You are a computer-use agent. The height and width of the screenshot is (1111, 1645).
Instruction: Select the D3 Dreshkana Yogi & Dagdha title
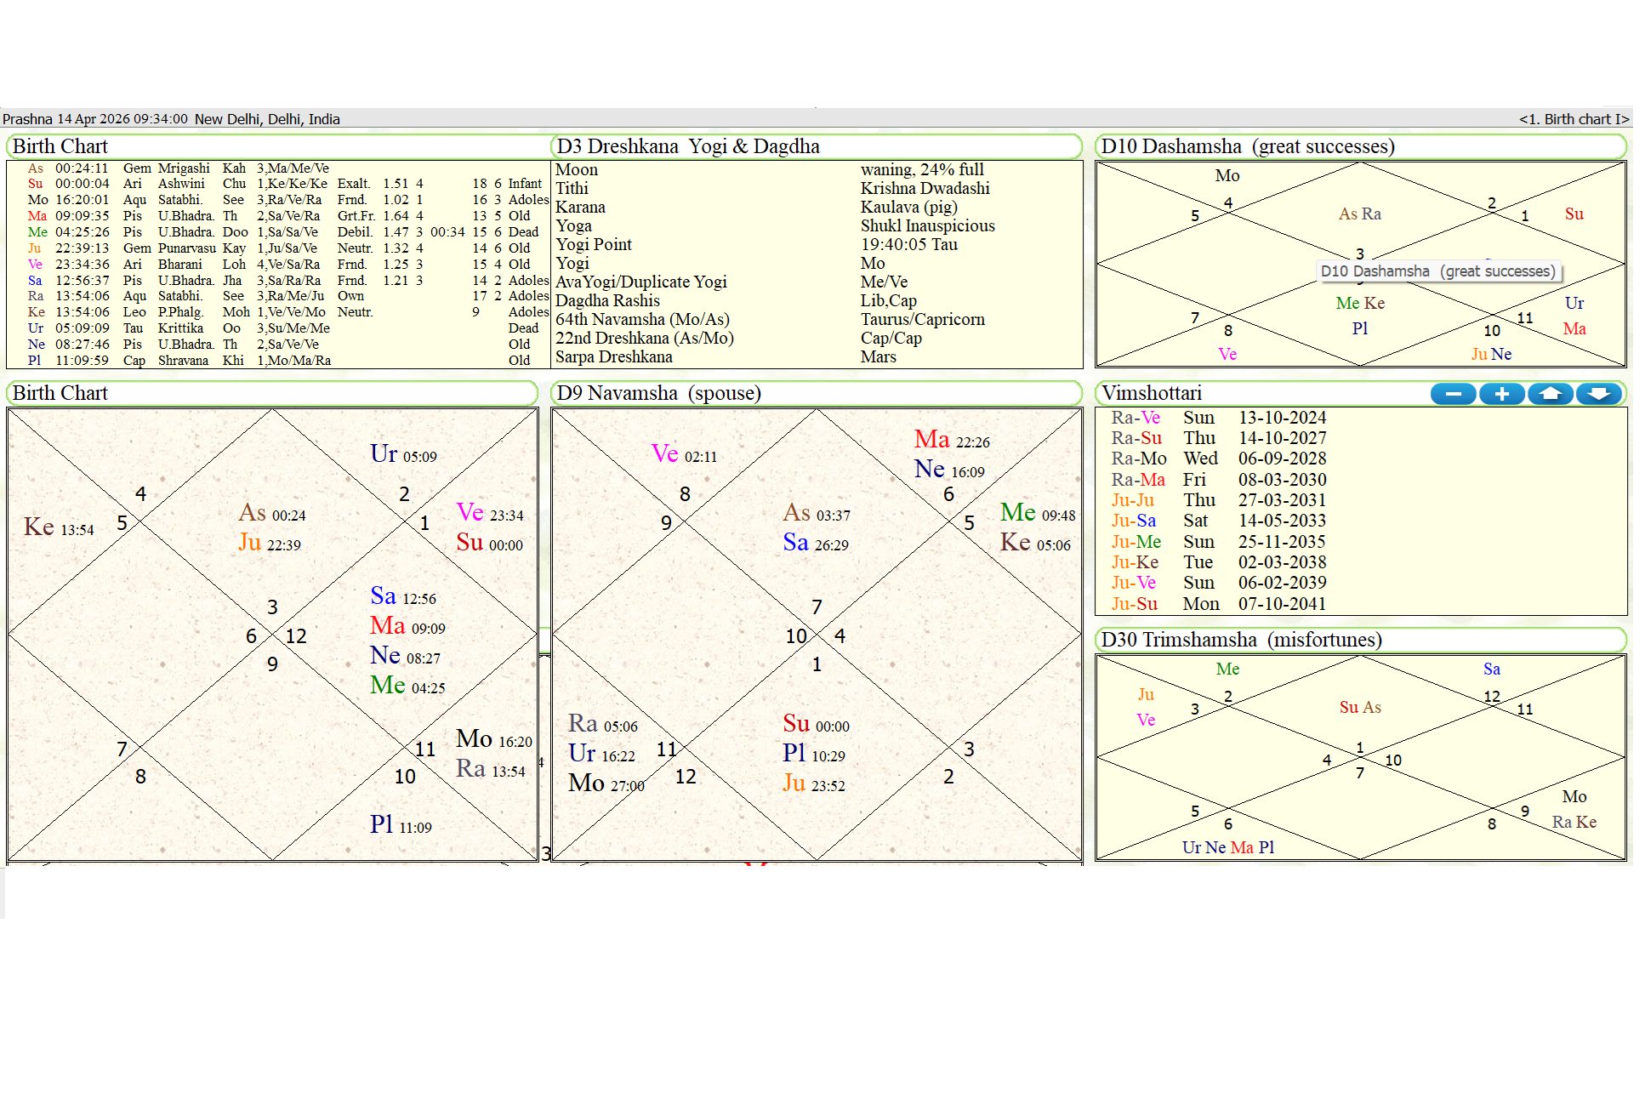click(687, 146)
